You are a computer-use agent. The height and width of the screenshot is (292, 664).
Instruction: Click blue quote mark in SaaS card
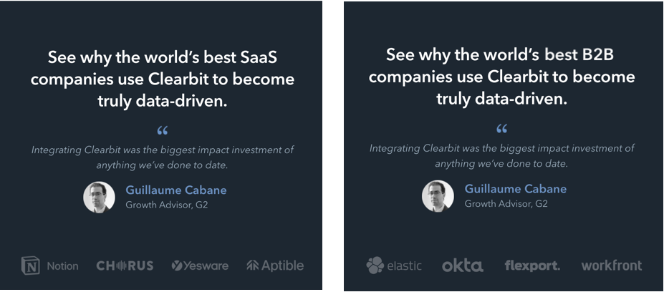click(x=162, y=131)
